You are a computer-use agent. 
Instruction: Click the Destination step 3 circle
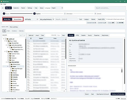tap(65, 14)
